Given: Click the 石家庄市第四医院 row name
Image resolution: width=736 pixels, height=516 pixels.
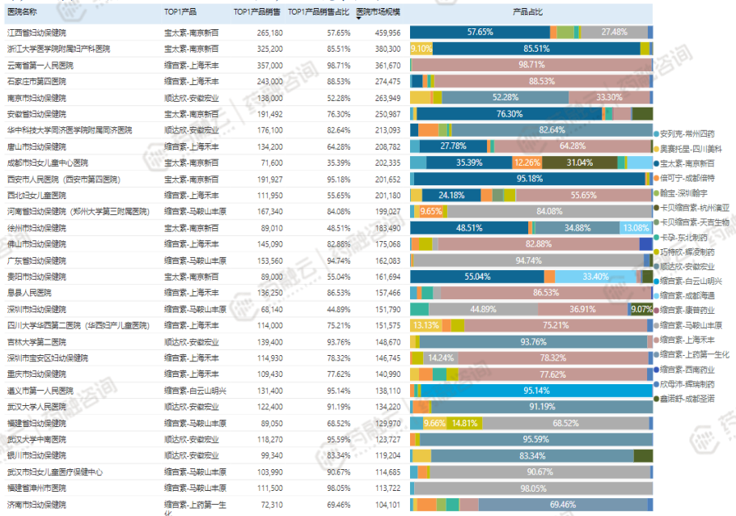Looking at the screenshot, I should [36, 81].
